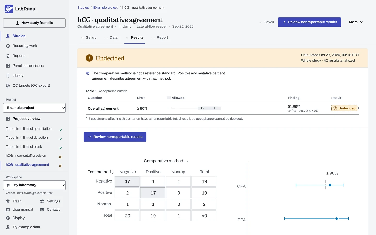Click the info icon beside comparative method note
Screen dimensions: 376x235
(x=88, y=73)
